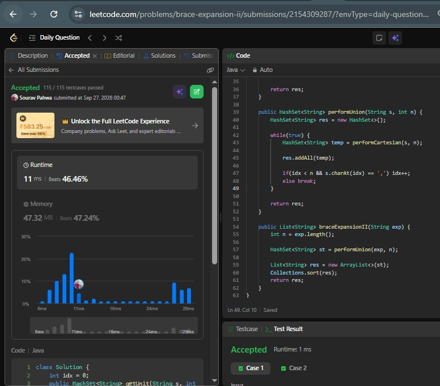
Task: Click the LeetCode logo icon
Action: pyautogui.click(x=14, y=37)
